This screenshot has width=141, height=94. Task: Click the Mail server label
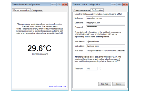[79, 18]
